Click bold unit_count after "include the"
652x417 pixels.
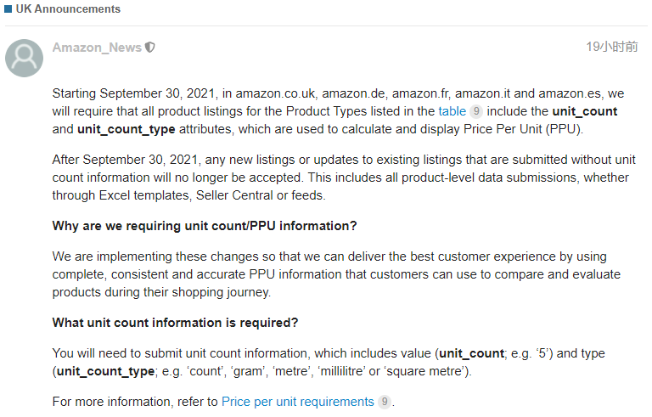pos(585,111)
